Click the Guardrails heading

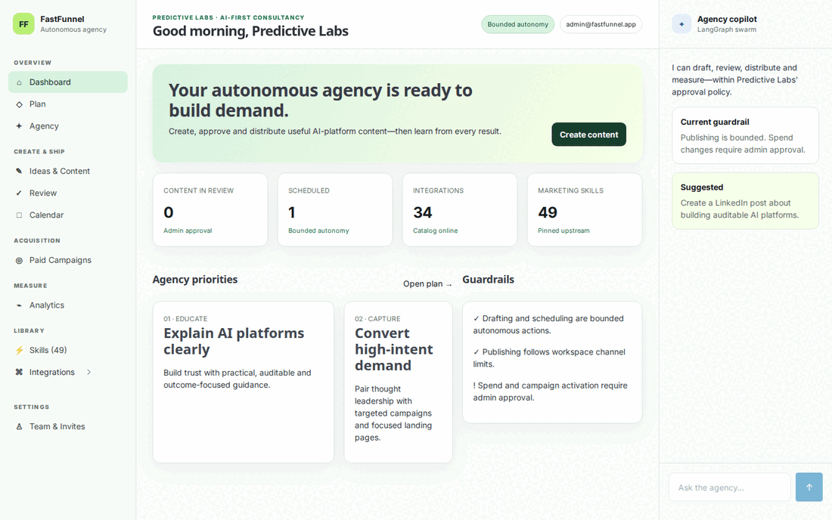click(488, 280)
